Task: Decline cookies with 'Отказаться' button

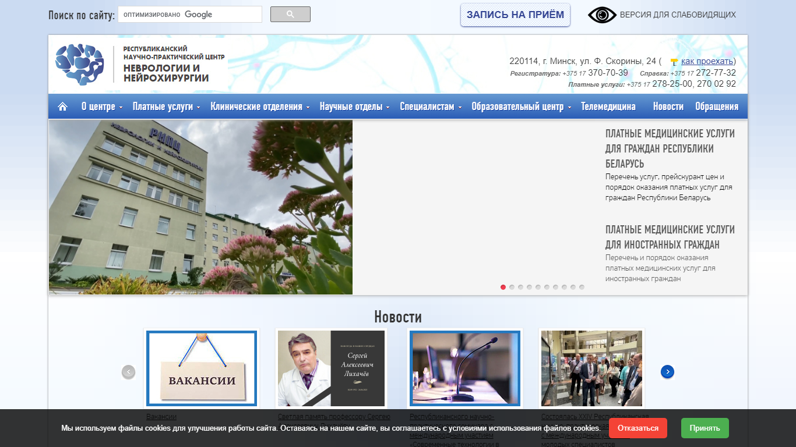Action: point(638,428)
